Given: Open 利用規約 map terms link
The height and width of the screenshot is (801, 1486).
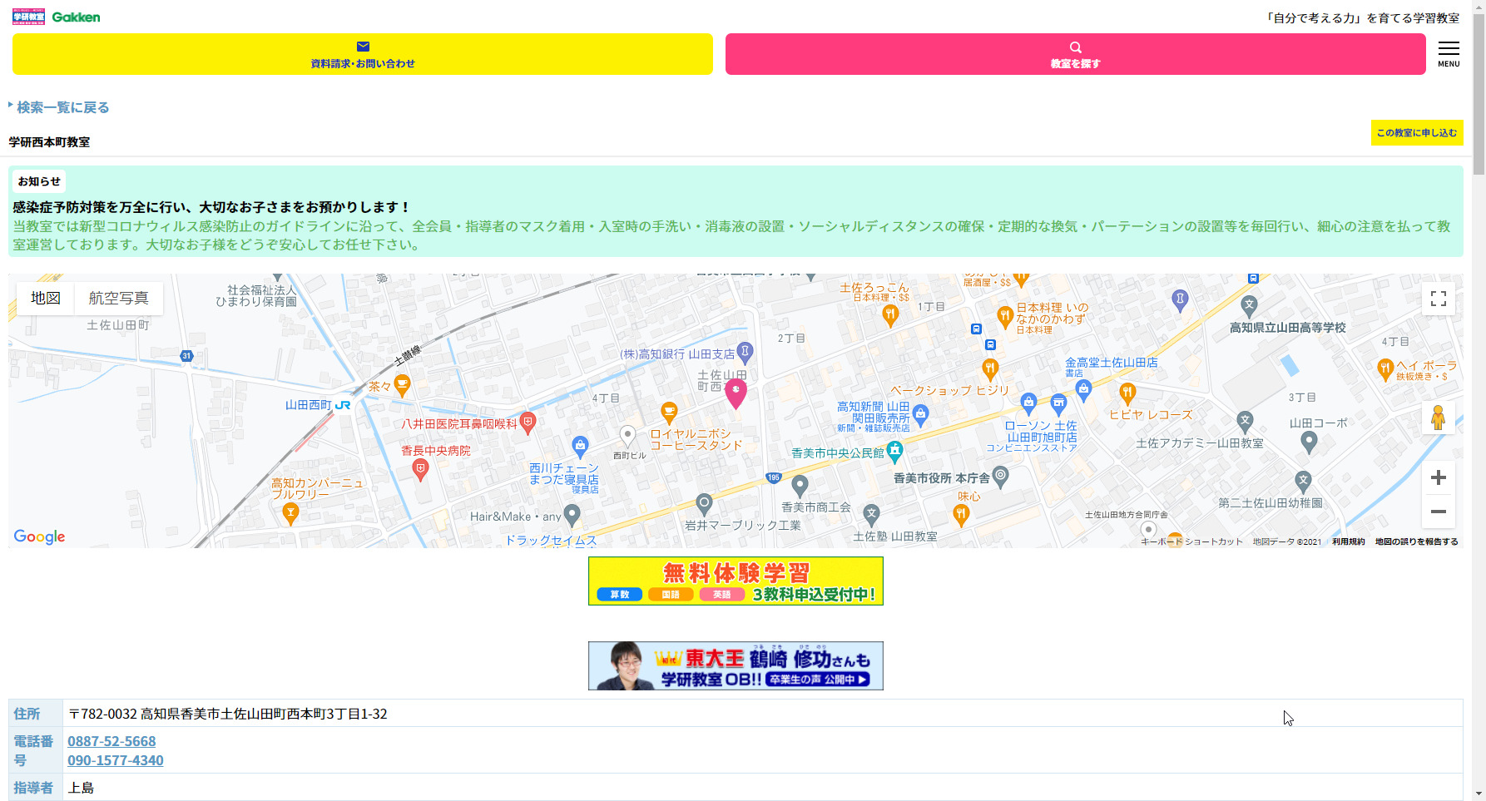Looking at the screenshot, I should pos(1348,541).
